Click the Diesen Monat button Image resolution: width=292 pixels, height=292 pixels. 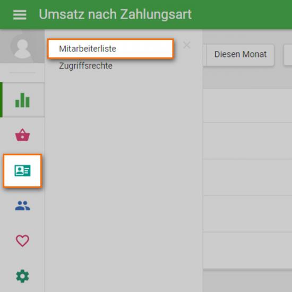pyautogui.click(x=241, y=55)
